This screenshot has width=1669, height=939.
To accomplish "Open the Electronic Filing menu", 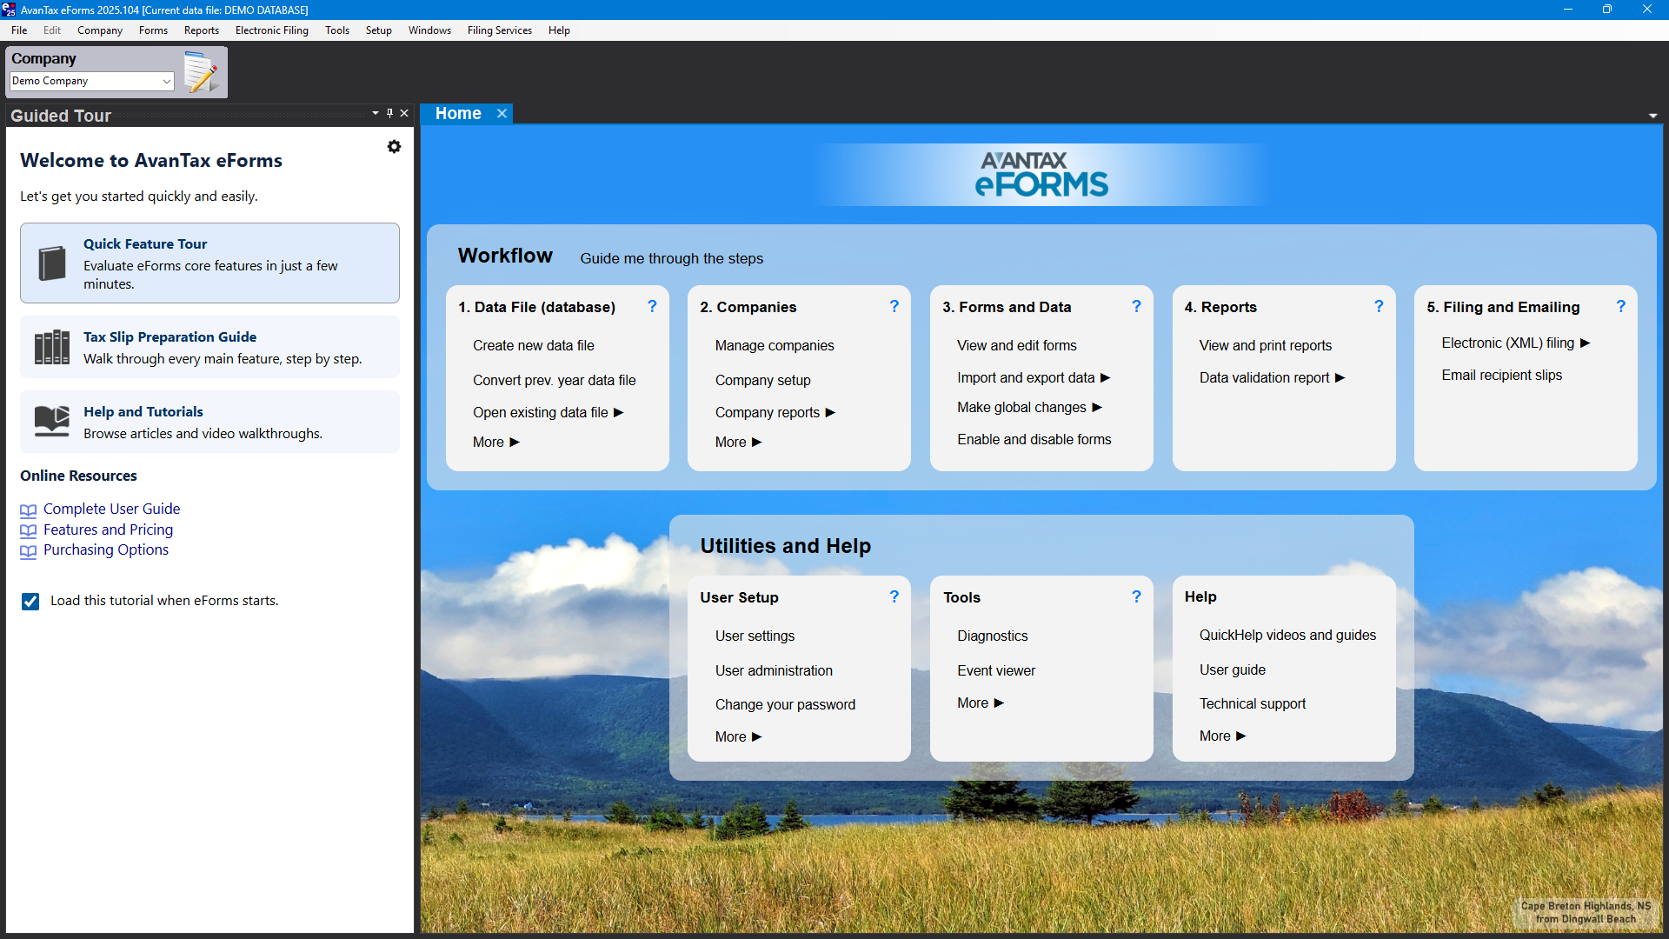I will tap(271, 30).
